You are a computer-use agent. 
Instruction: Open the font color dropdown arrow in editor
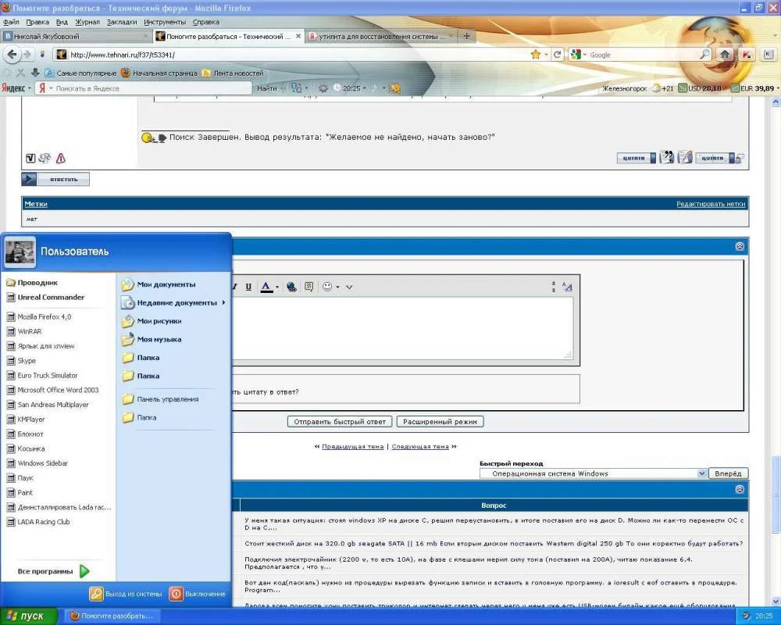[277, 287]
